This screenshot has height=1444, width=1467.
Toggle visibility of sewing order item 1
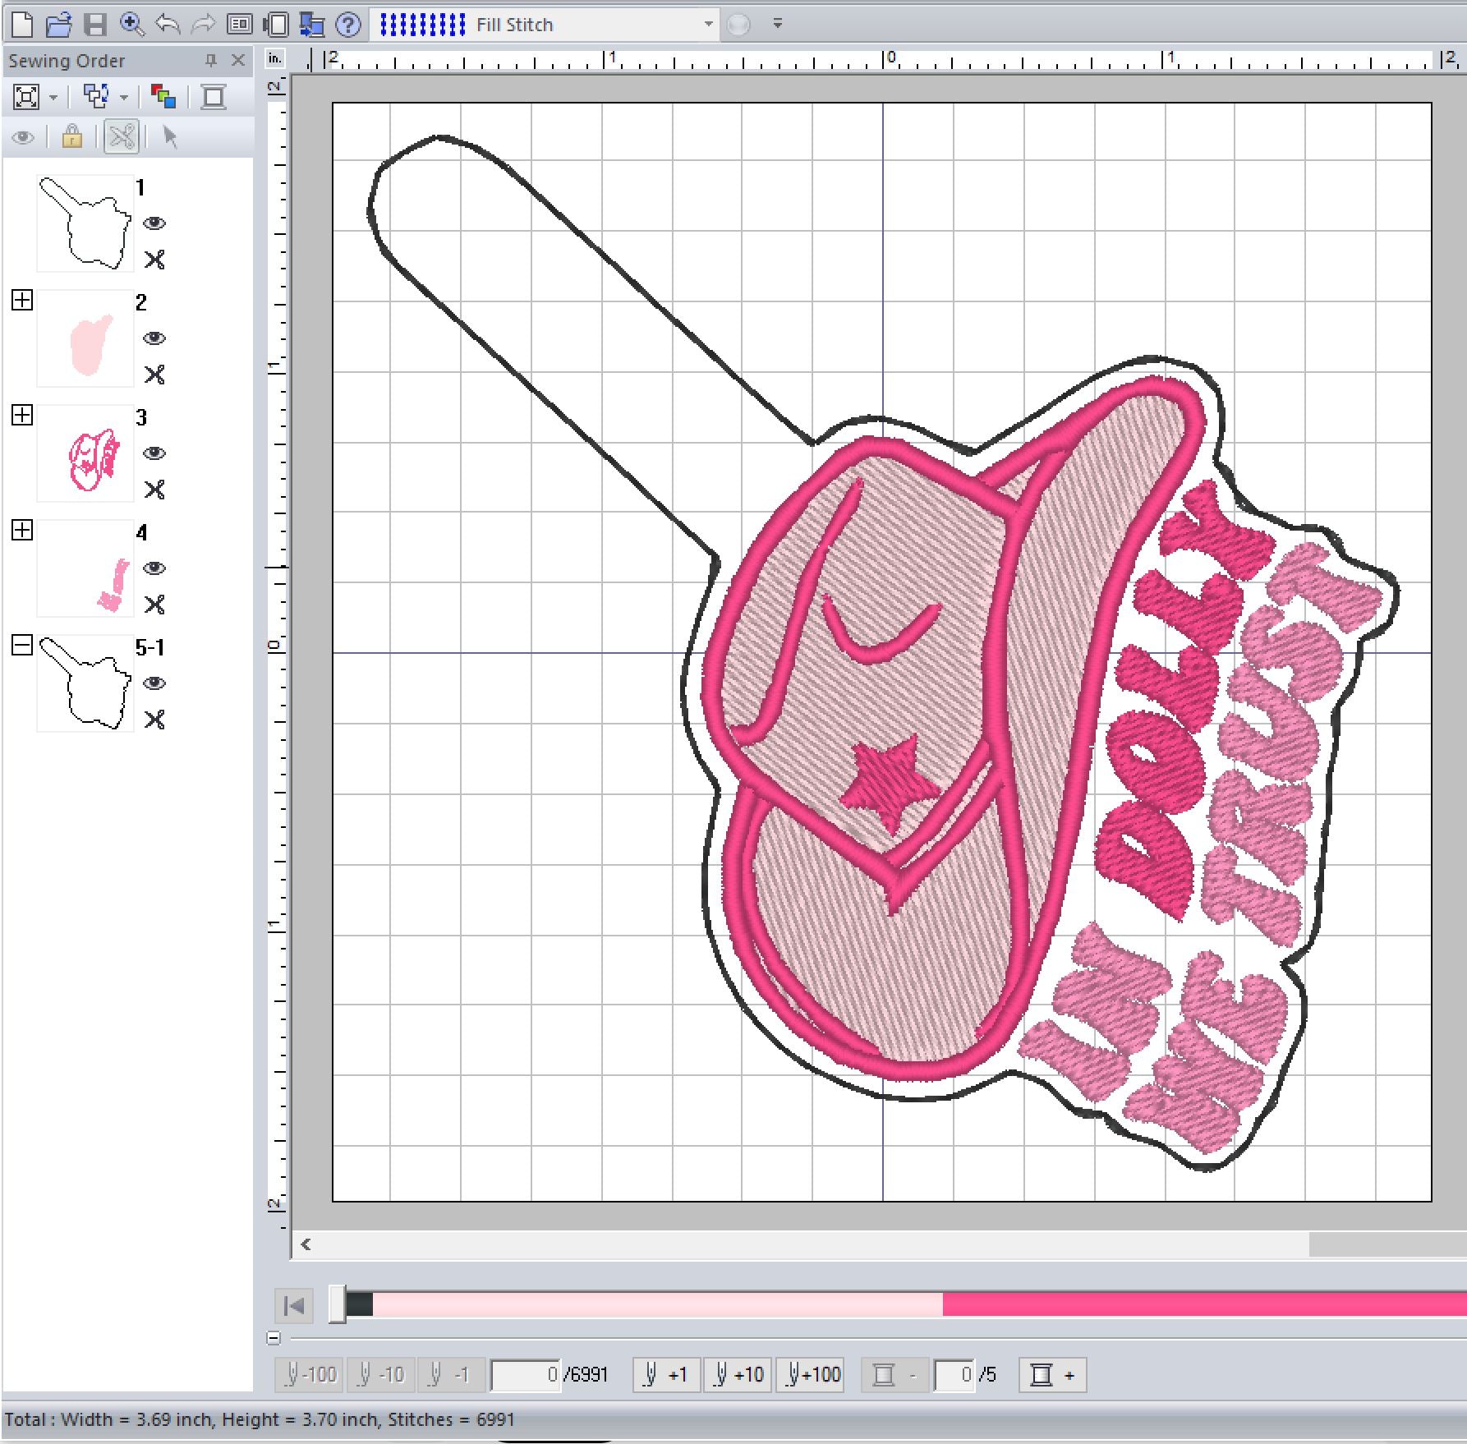click(x=154, y=223)
